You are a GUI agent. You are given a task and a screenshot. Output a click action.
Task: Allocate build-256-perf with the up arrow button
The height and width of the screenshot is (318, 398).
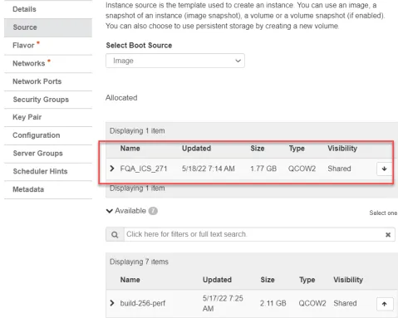coord(385,304)
